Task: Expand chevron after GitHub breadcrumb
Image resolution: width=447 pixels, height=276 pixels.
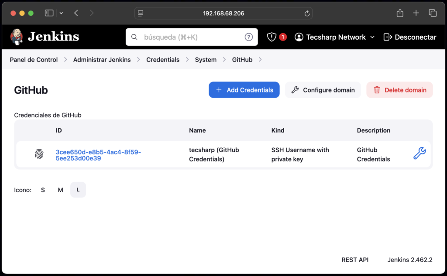Action: coord(260,60)
